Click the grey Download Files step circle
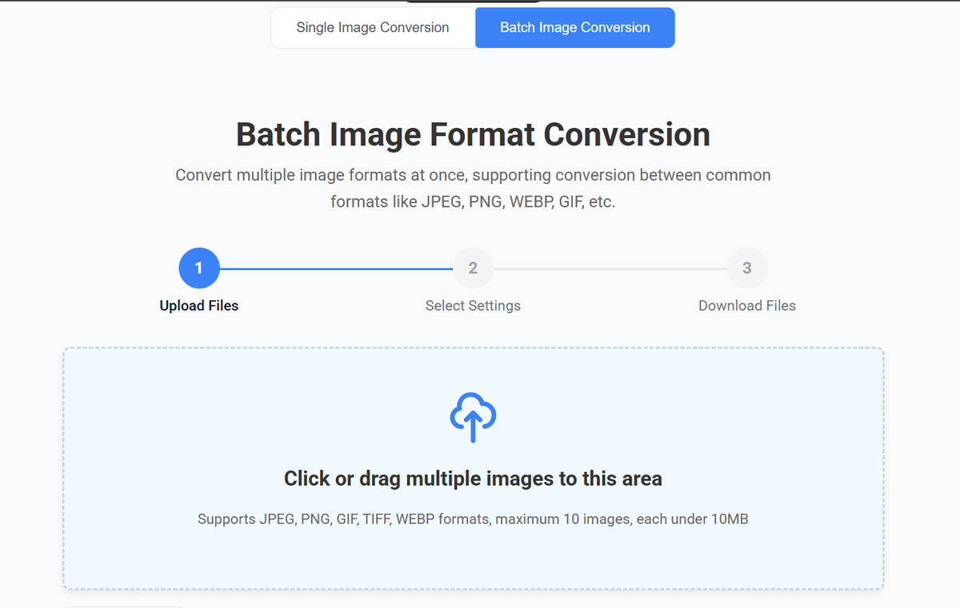Viewport: 960px width, 608px height. pyautogui.click(x=746, y=268)
